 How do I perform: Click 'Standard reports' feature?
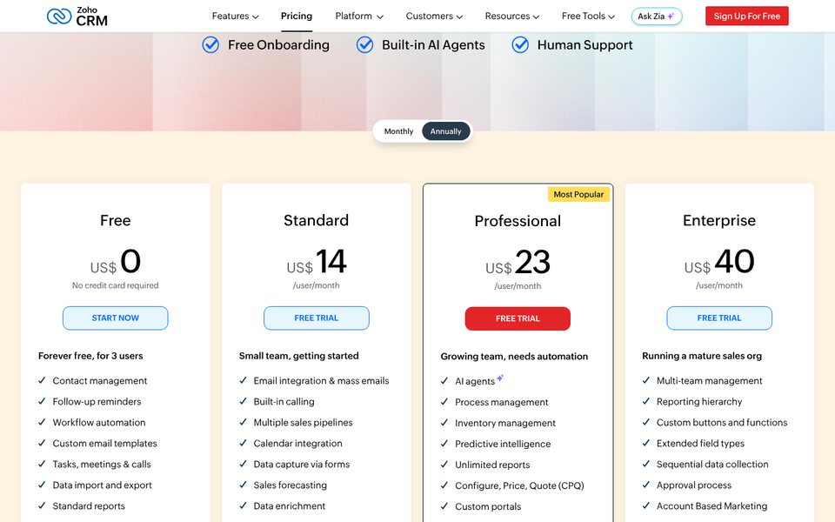coord(89,506)
